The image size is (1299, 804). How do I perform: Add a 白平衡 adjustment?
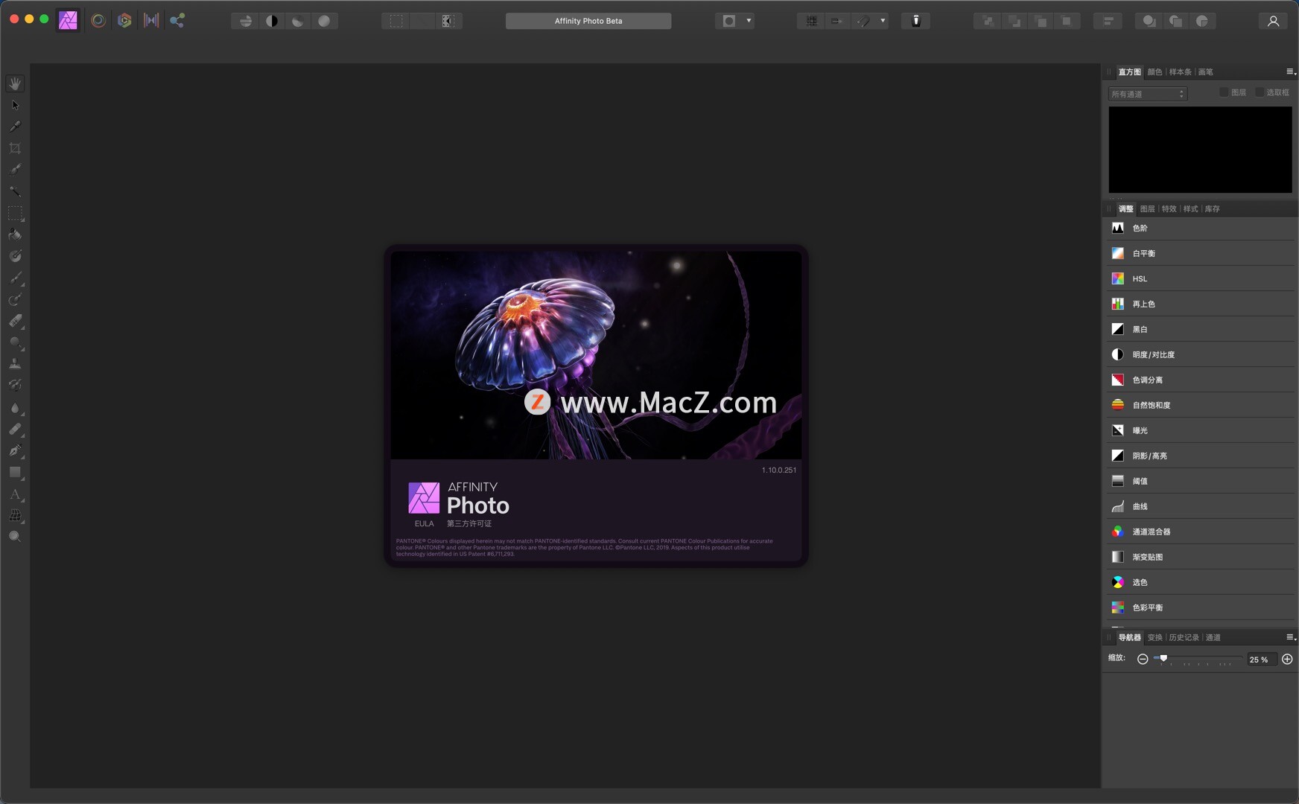point(1200,254)
